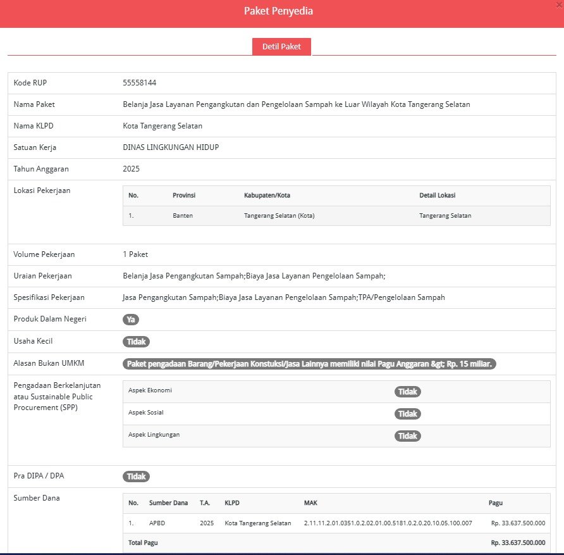Click the Provinsi column header
The image size is (564, 555).
click(x=184, y=196)
